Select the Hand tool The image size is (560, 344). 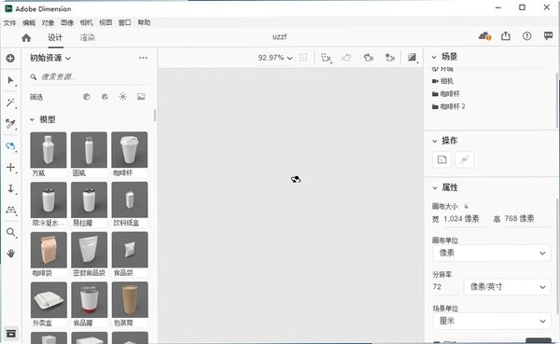point(10,254)
